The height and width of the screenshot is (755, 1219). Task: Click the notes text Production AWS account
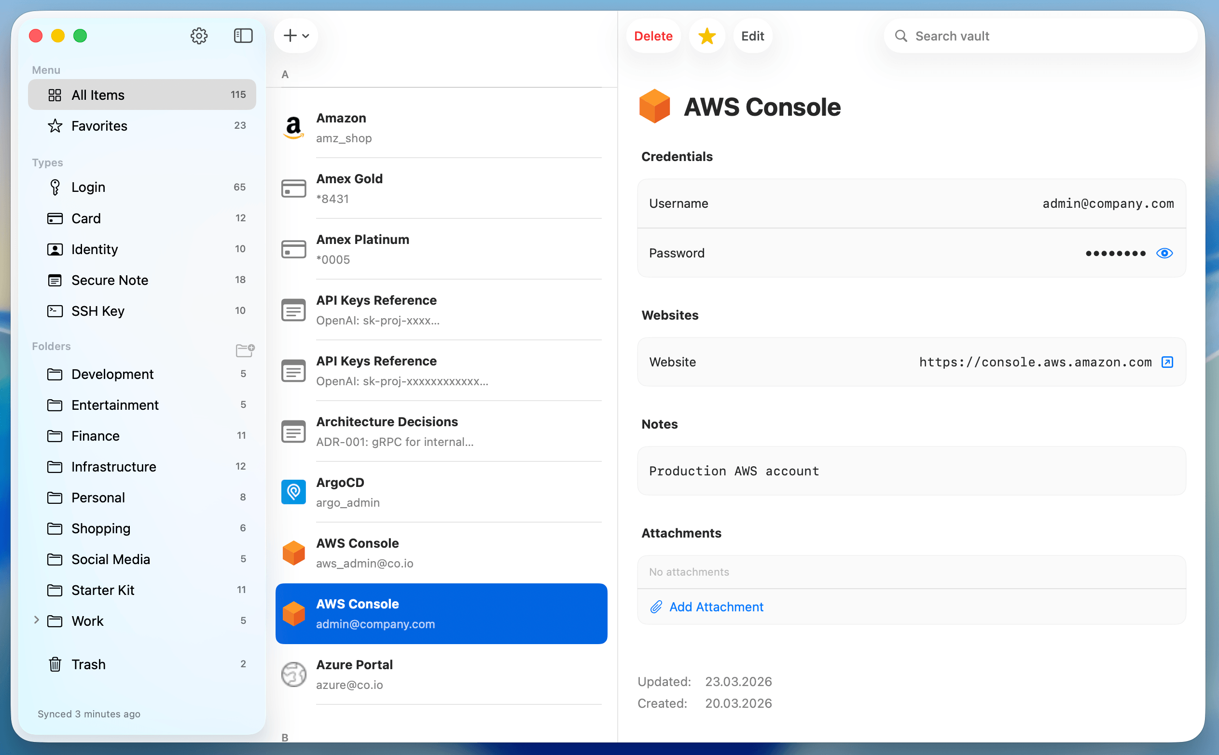[734, 471]
